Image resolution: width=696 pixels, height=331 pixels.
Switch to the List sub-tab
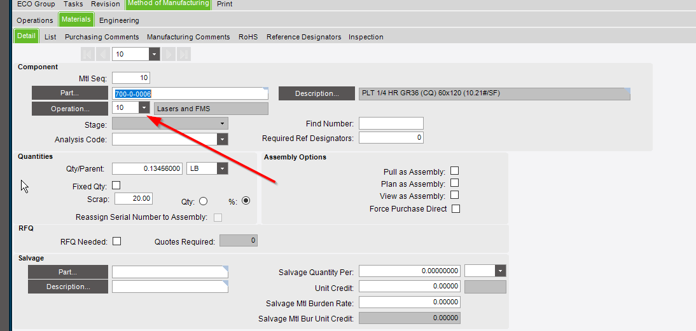point(50,37)
